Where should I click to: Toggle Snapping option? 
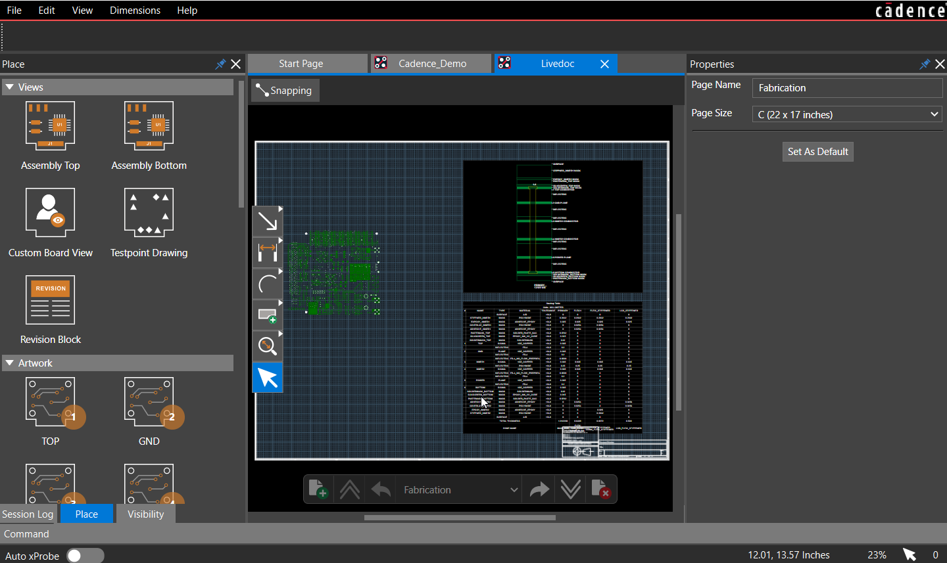click(x=284, y=91)
